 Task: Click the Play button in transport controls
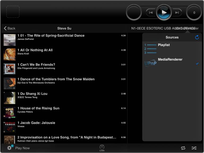point(164,12)
